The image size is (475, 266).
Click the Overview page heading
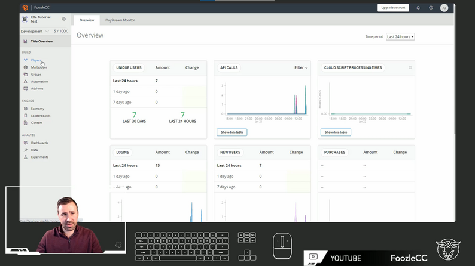(90, 35)
